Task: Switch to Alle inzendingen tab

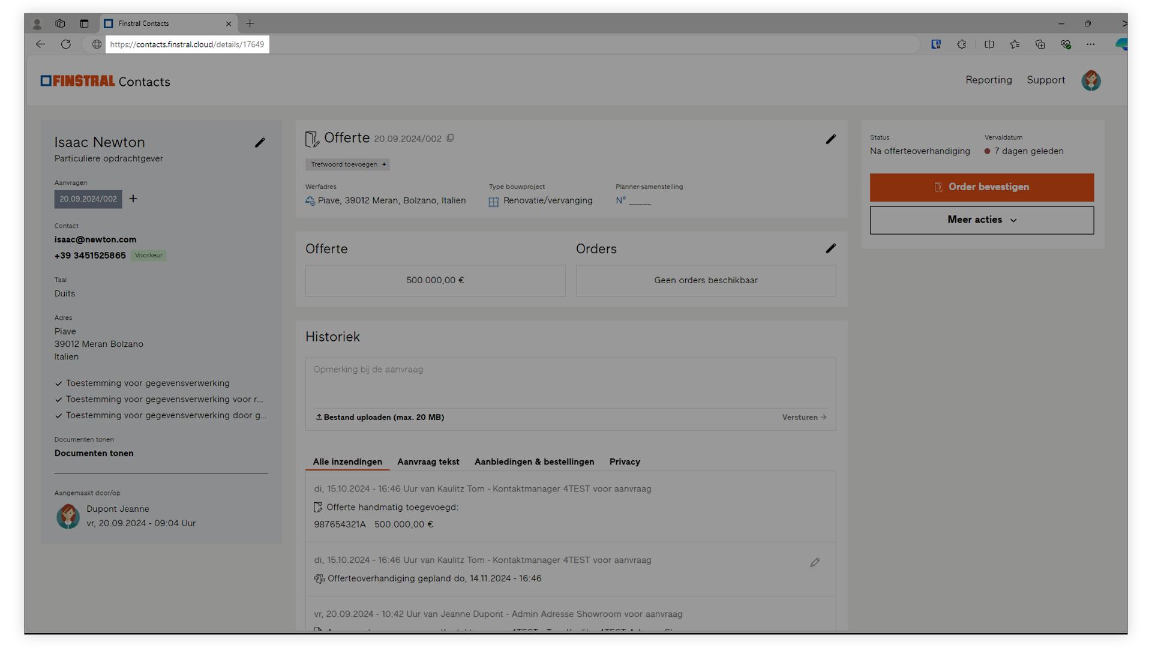Action: tap(347, 462)
